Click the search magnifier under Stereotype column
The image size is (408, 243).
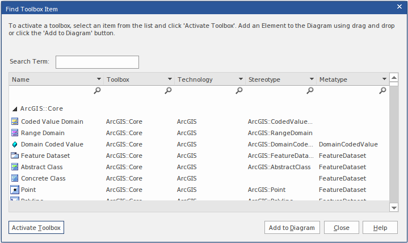310,91
